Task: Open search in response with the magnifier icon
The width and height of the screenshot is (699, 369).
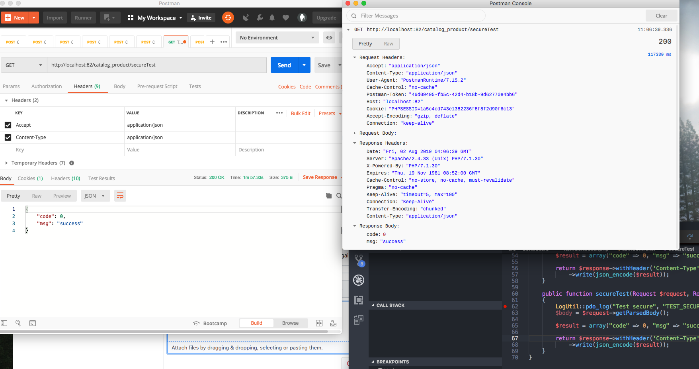Action: click(338, 196)
